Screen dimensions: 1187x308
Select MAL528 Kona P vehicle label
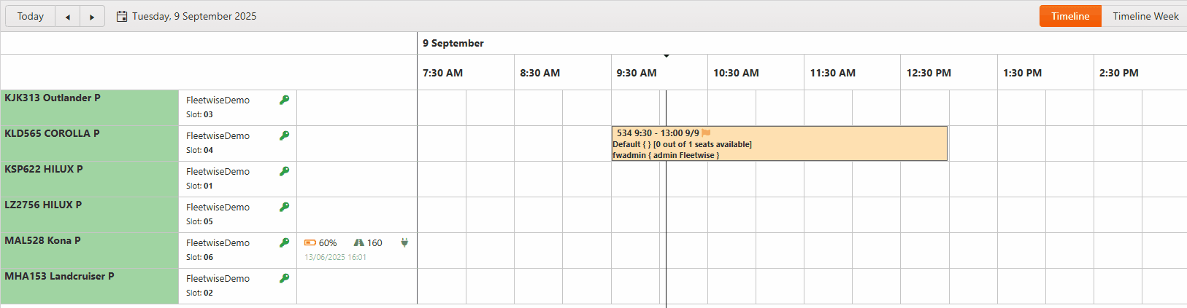tap(42, 240)
